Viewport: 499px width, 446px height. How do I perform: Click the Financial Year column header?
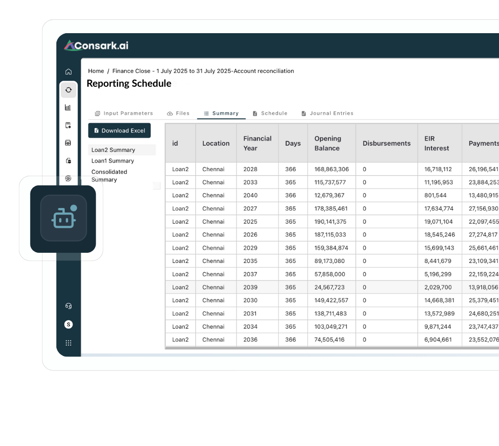coord(257,143)
